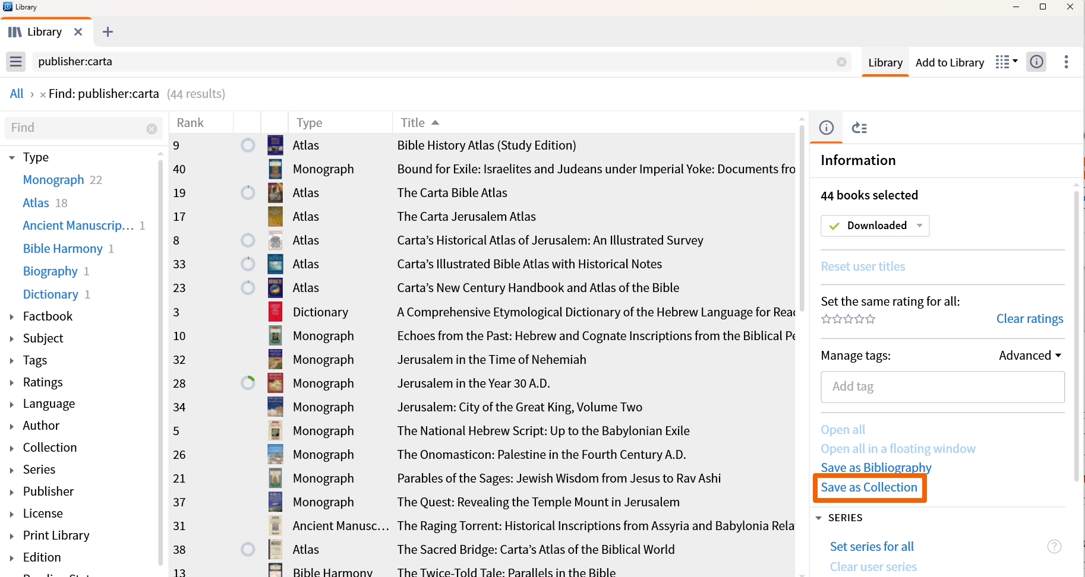The width and height of the screenshot is (1085, 577).
Task: Expand the Author facet
Action: click(x=12, y=426)
